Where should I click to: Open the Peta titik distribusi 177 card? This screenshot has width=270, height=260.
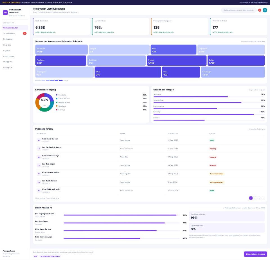[238, 27]
